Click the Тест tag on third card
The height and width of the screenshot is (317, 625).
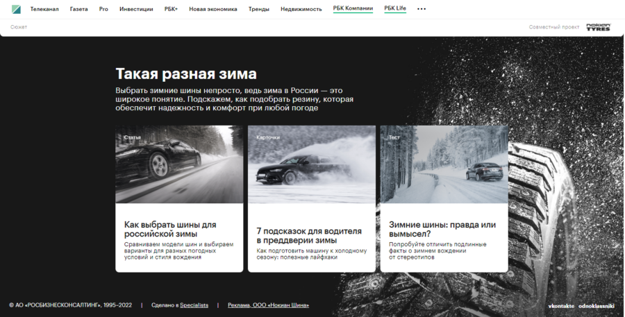pyautogui.click(x=394, y=137)
